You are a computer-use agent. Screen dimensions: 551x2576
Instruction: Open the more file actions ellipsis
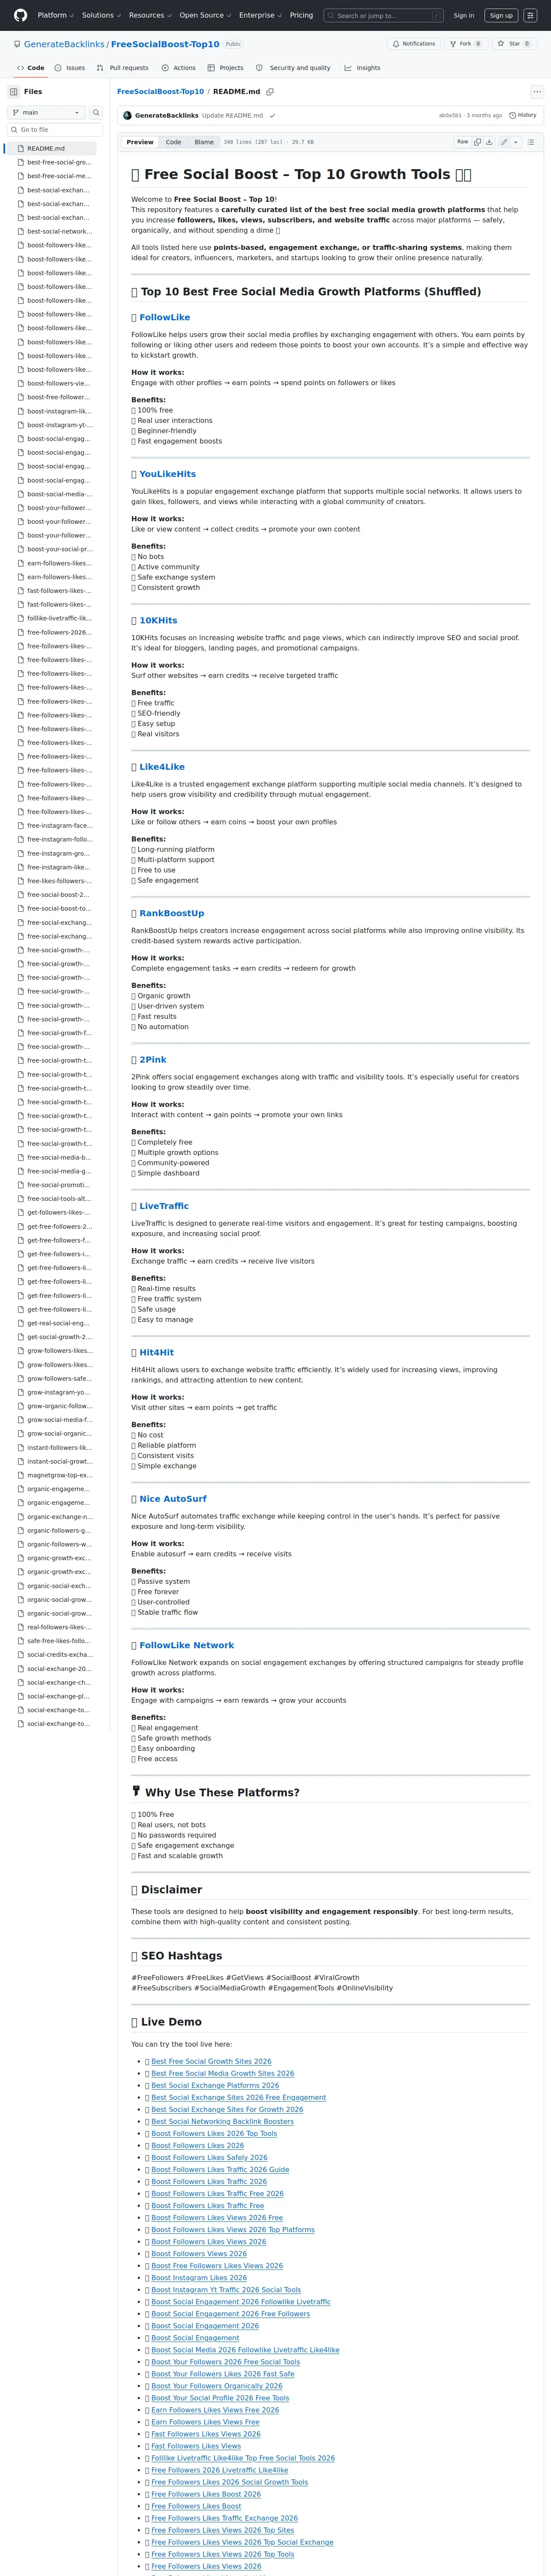[537, 91]
